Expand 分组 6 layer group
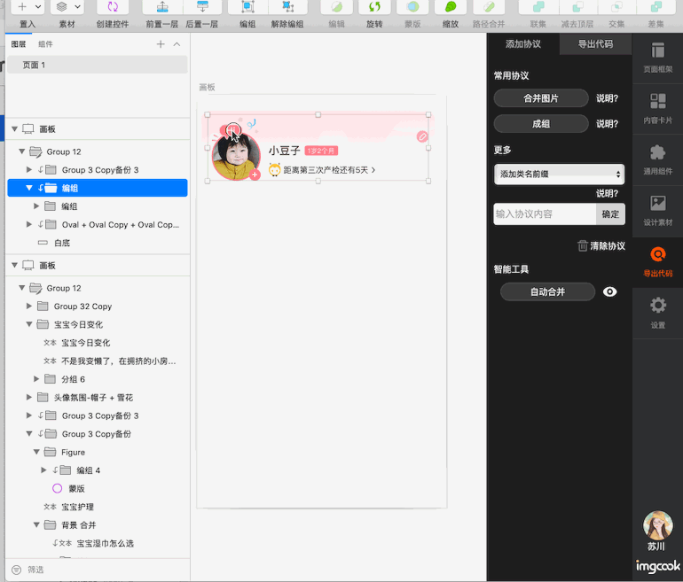683x582 pixels. tap(36, 379)
